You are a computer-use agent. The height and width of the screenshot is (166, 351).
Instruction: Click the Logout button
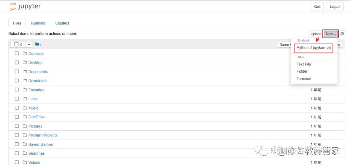[x=335, y=6]
